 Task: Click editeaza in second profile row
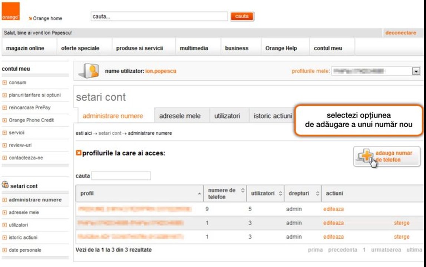pyautogui.click(x=333, y=223)
